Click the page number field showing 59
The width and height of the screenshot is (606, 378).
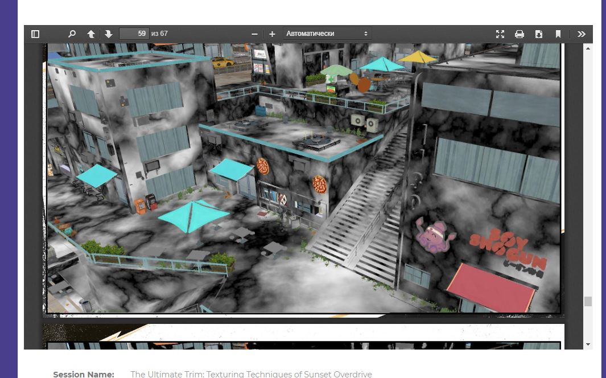pos(134,34)
